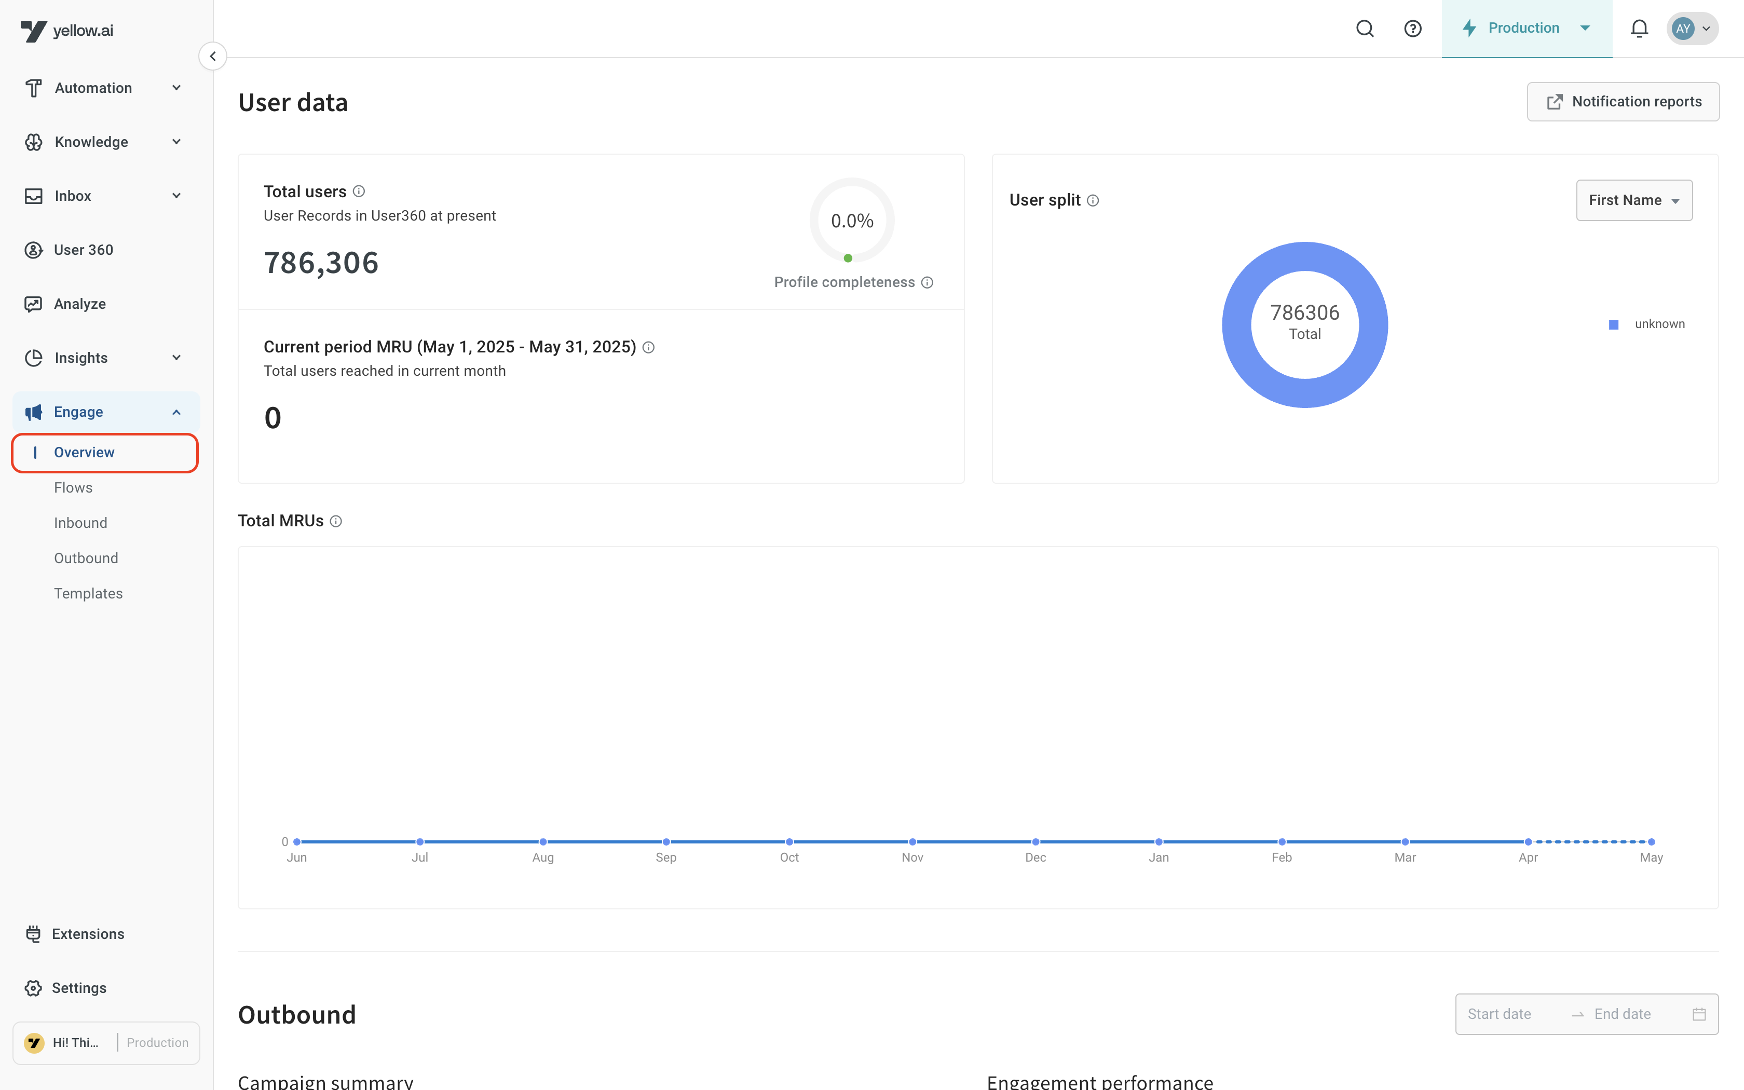1744x1090 pixels.
Task: Open Flows under Engage
Action: point(74,488)
